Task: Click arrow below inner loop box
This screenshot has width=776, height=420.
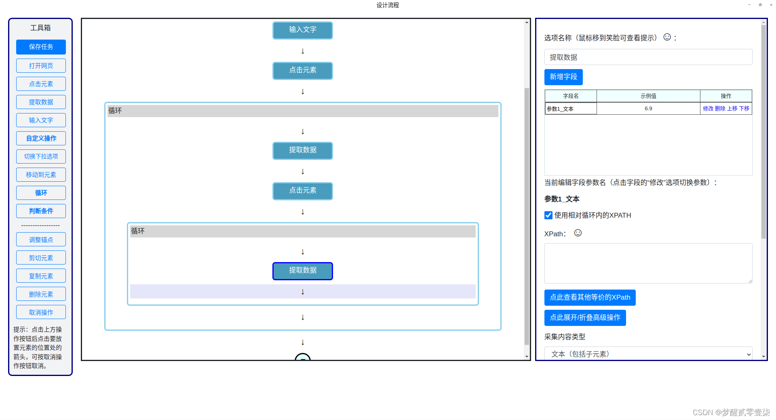Action: pos(303,317)
